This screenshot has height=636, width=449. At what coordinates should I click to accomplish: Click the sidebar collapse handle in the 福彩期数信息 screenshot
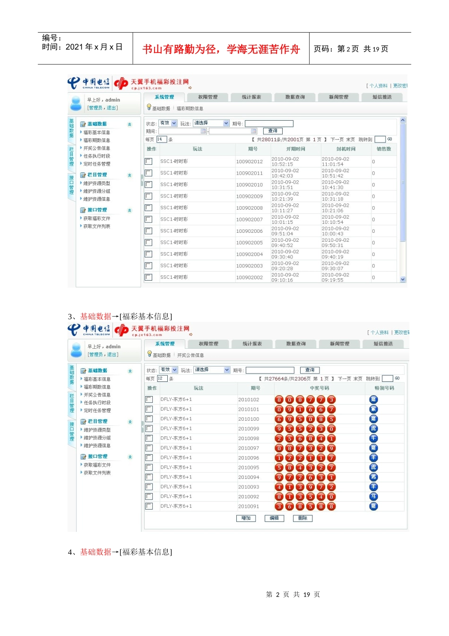[x=142, y=180]
